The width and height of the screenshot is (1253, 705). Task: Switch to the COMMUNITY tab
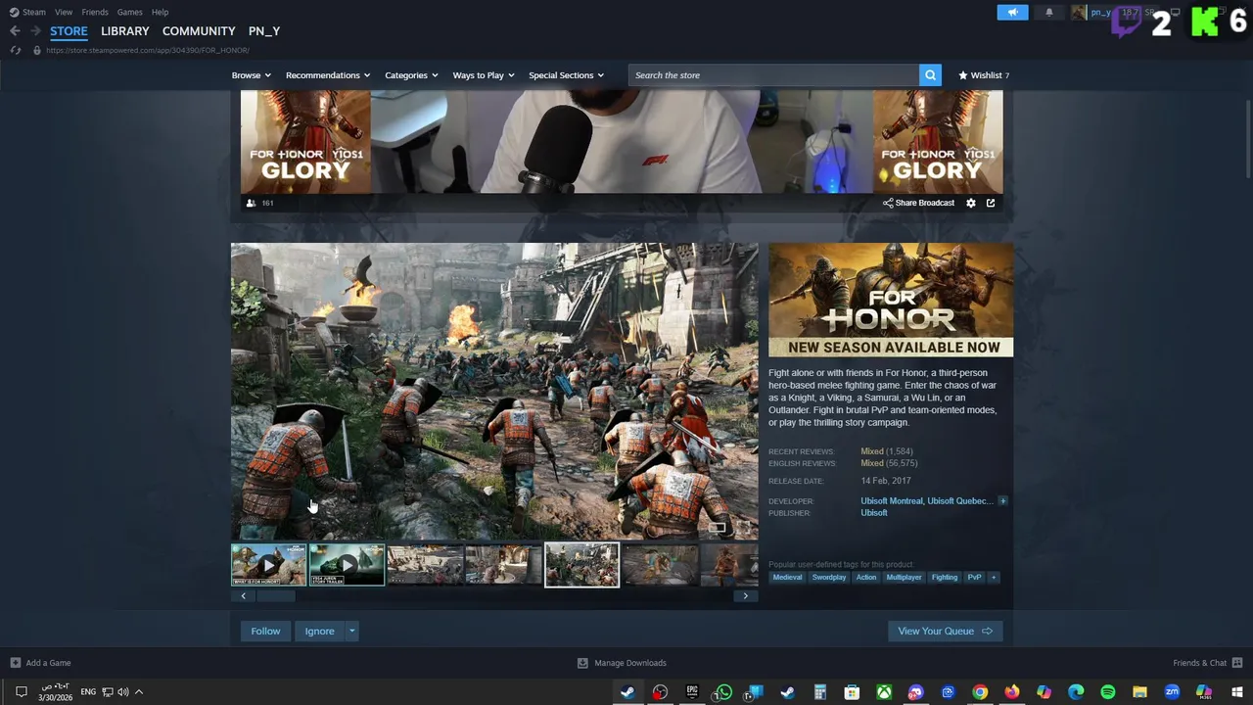[199, 30]
